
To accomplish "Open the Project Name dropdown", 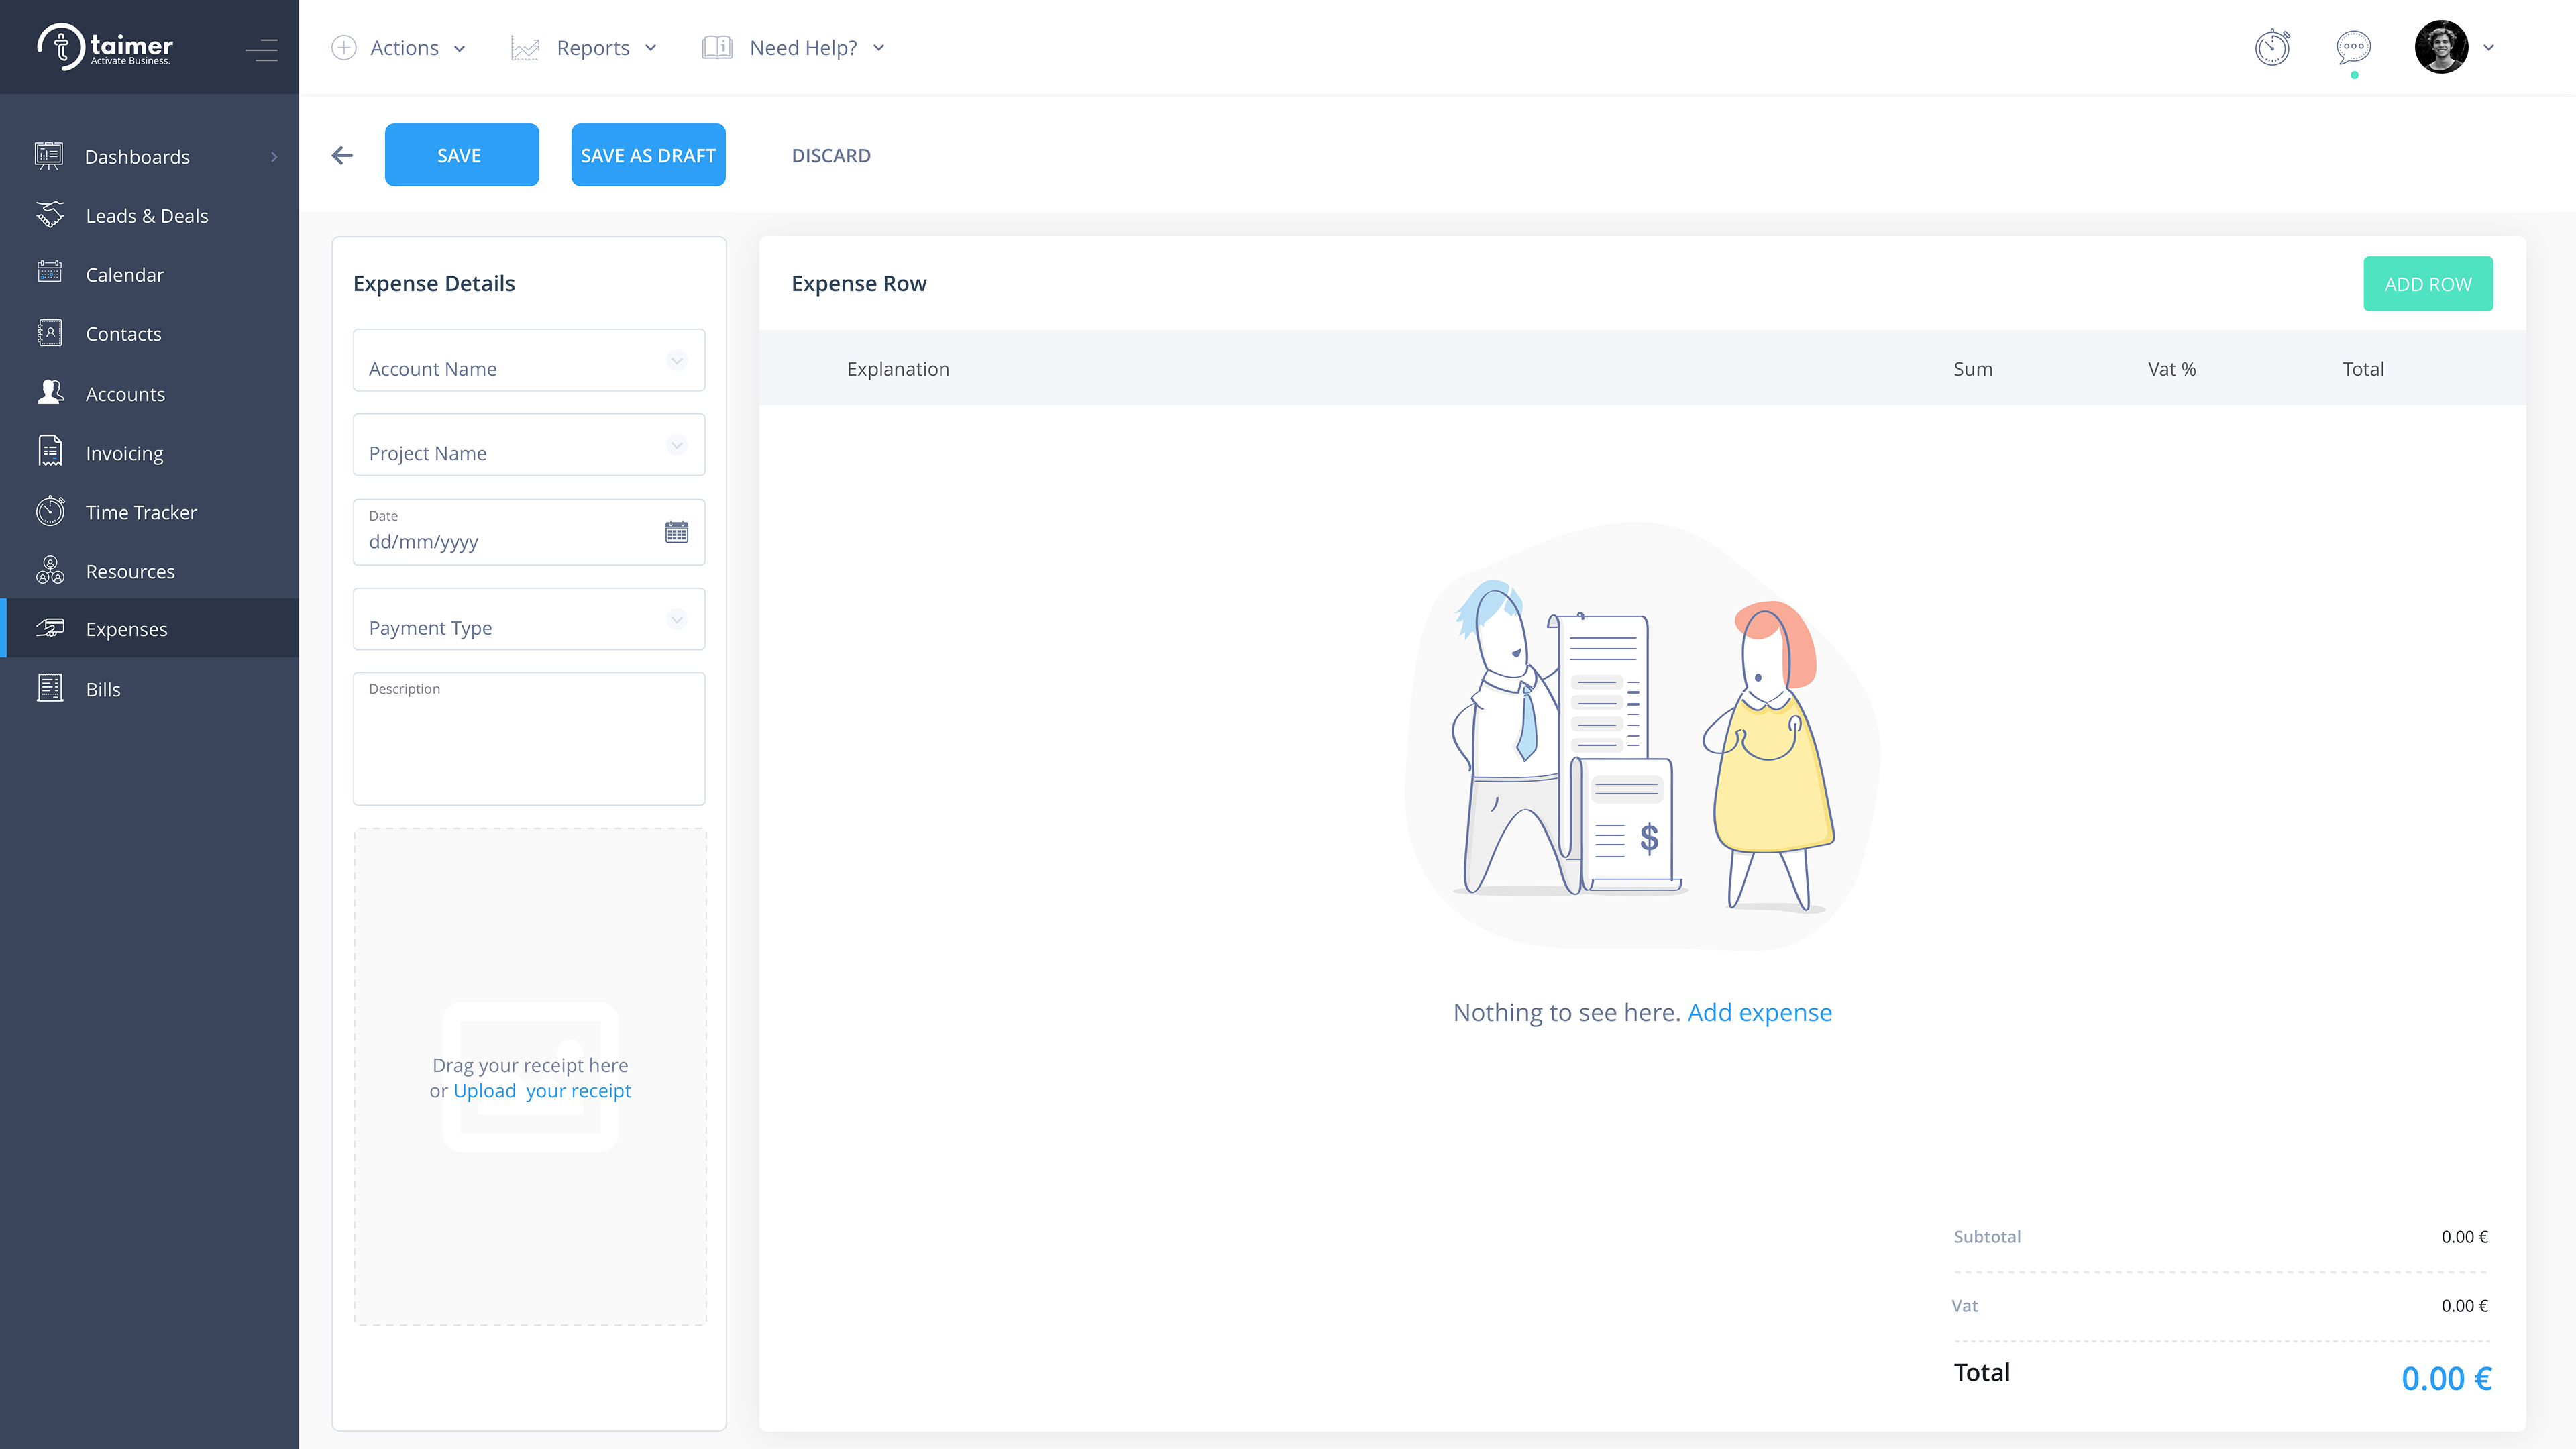I will 529,445.
